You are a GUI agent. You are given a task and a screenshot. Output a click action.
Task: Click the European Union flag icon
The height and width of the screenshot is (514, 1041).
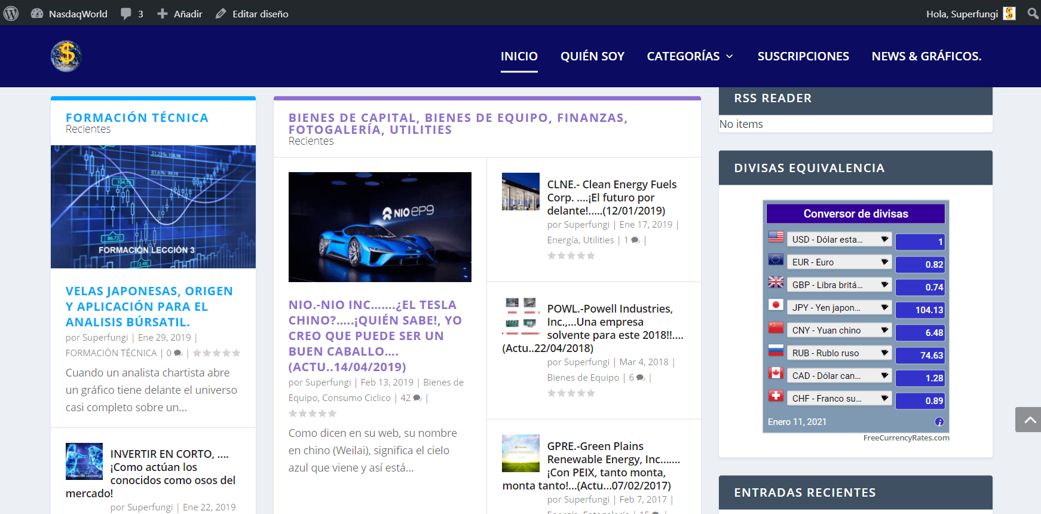776,259
